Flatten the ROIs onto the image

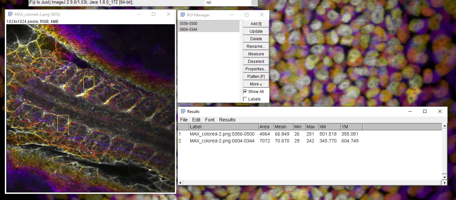pyautogui.click(x=256, y=76)
